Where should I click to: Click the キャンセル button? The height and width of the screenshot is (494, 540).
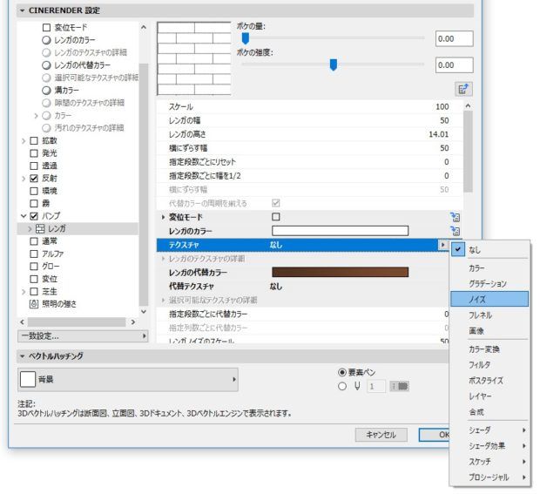(x=381, y=435)
